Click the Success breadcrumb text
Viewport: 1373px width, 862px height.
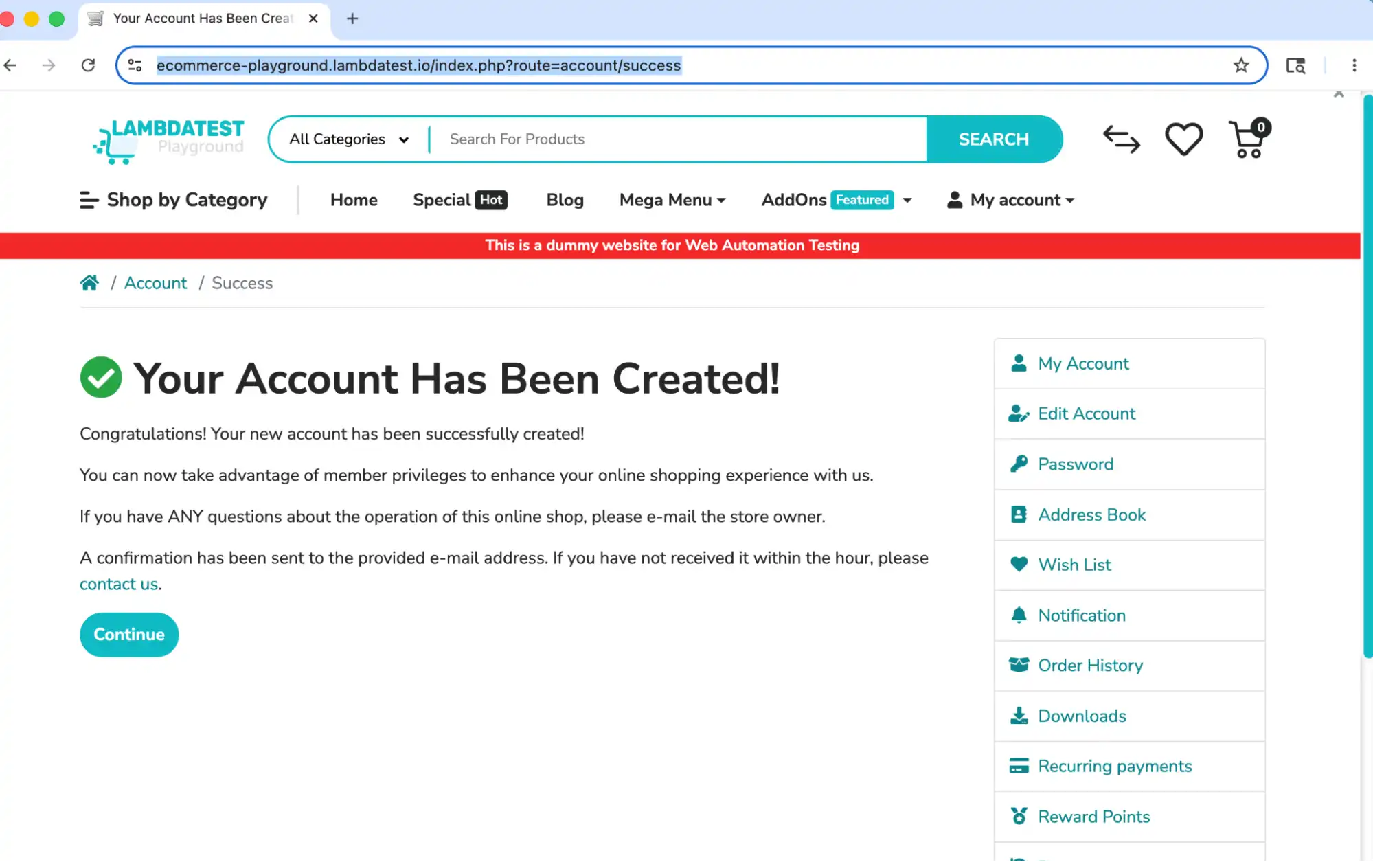point(242,283)
